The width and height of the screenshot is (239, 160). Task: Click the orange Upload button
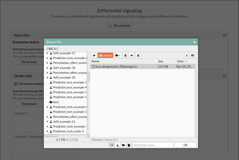105,55
